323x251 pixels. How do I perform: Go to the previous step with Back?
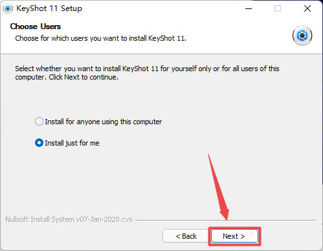click(x=186, y=236)
